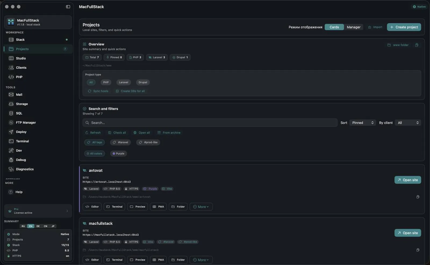
Task: Click the Terminal icon in sidebar
Action: tap(11, 141)
